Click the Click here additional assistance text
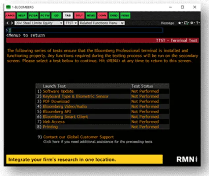209x176 pixels. pyautogui.click(x=98, y=142)
